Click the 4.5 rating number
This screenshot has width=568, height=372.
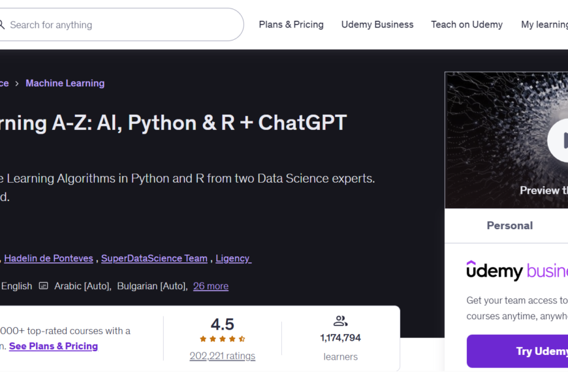[223, 324]
